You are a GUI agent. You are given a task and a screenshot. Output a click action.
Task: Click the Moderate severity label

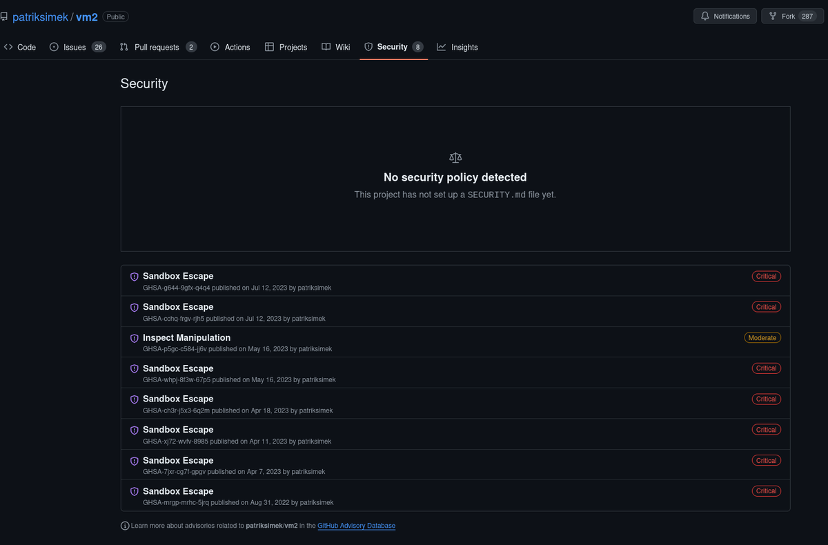[762, 338]
